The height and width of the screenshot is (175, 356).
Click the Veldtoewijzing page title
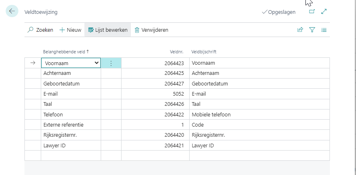pos(41,12)
